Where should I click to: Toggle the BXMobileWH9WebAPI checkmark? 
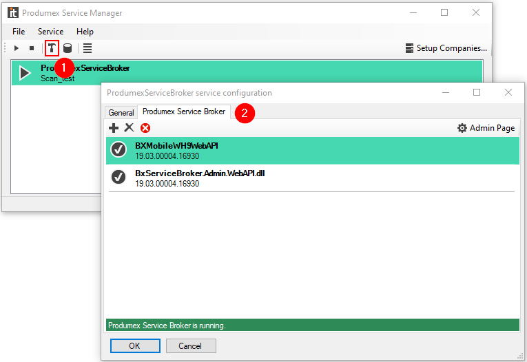point(118,150)
